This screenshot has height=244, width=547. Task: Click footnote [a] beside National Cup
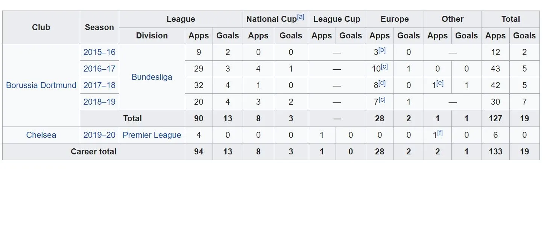pyautogui.click(x=301, y=17)
